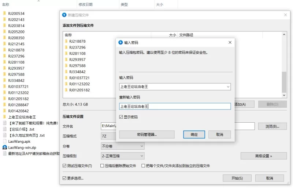
Task: Enable 压缩后删除原始文件 checkbox
Action: [x=102, y=166]
